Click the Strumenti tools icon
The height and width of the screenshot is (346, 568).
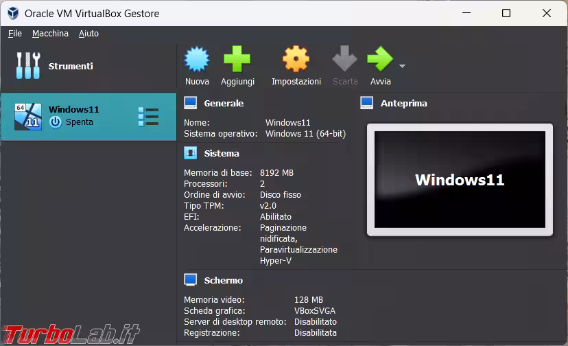(28, 66)
